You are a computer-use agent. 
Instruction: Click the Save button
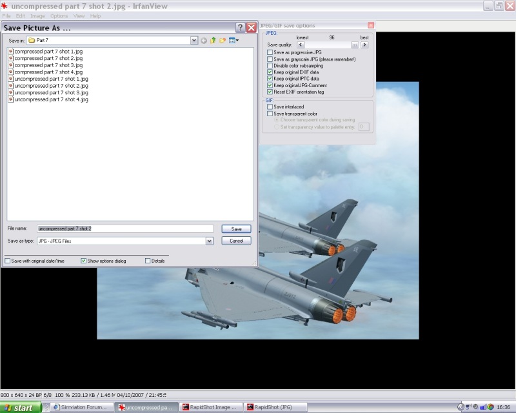236,229
